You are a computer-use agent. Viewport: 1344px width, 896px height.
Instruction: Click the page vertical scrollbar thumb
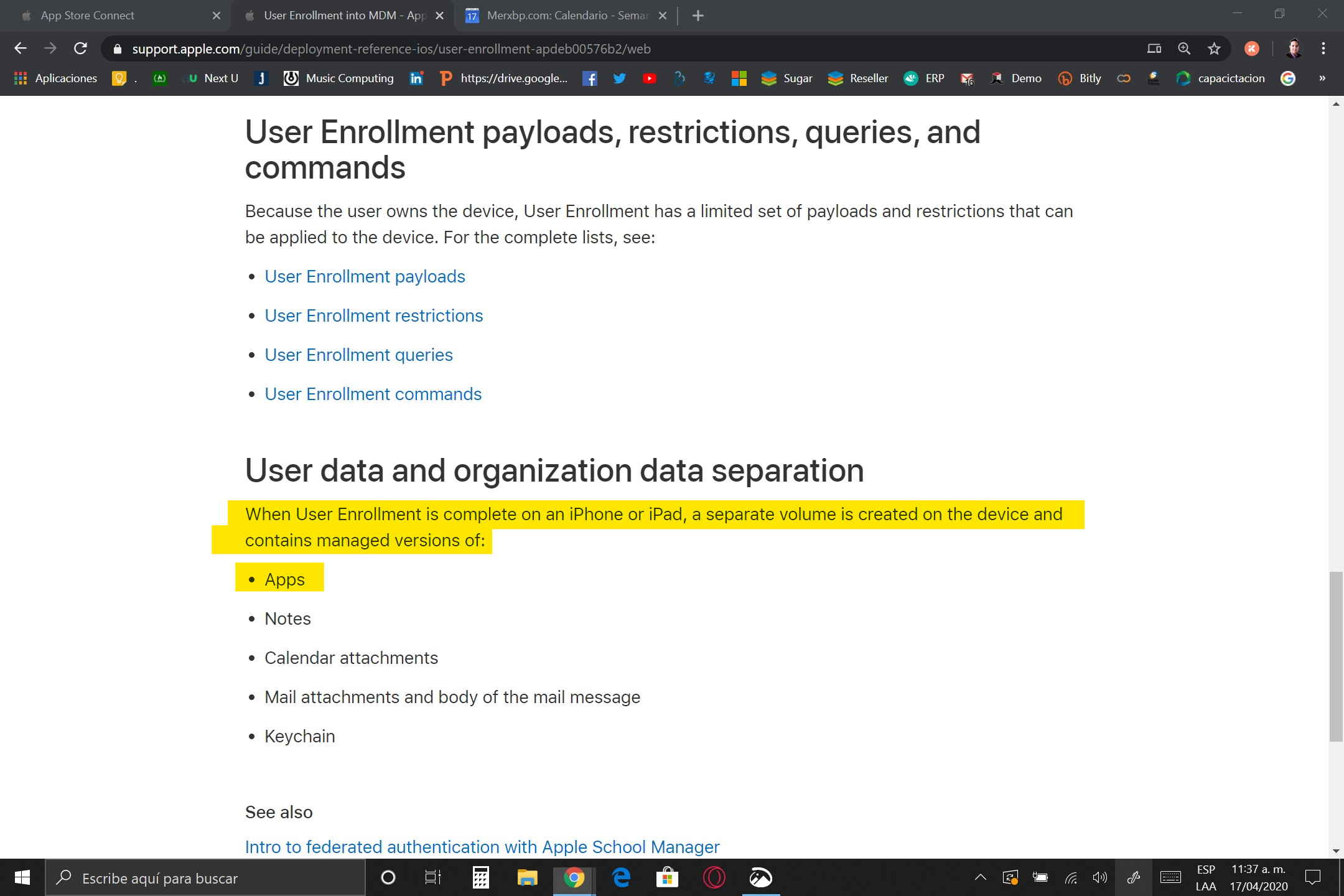[x=1335, y=656]
